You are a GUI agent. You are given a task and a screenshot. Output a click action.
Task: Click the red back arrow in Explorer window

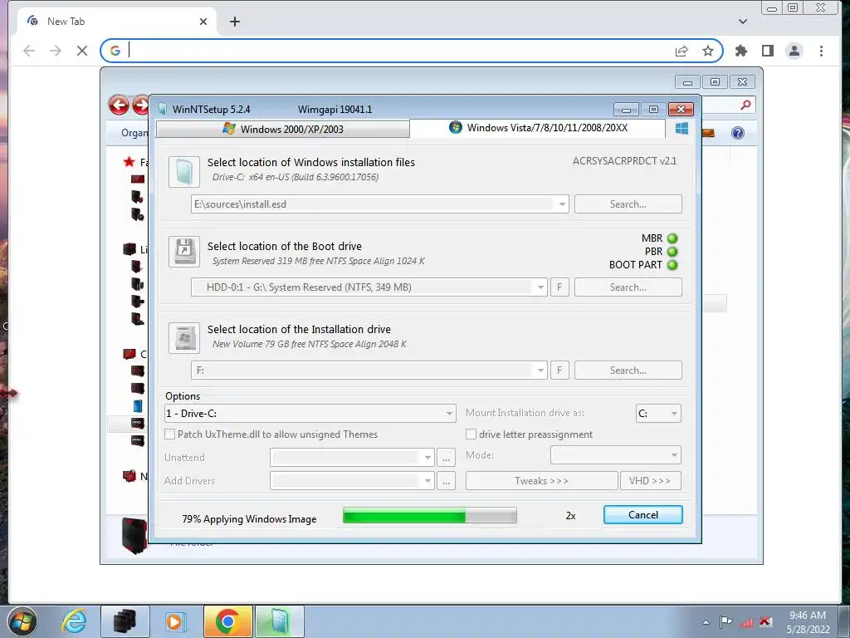[119, 105]
